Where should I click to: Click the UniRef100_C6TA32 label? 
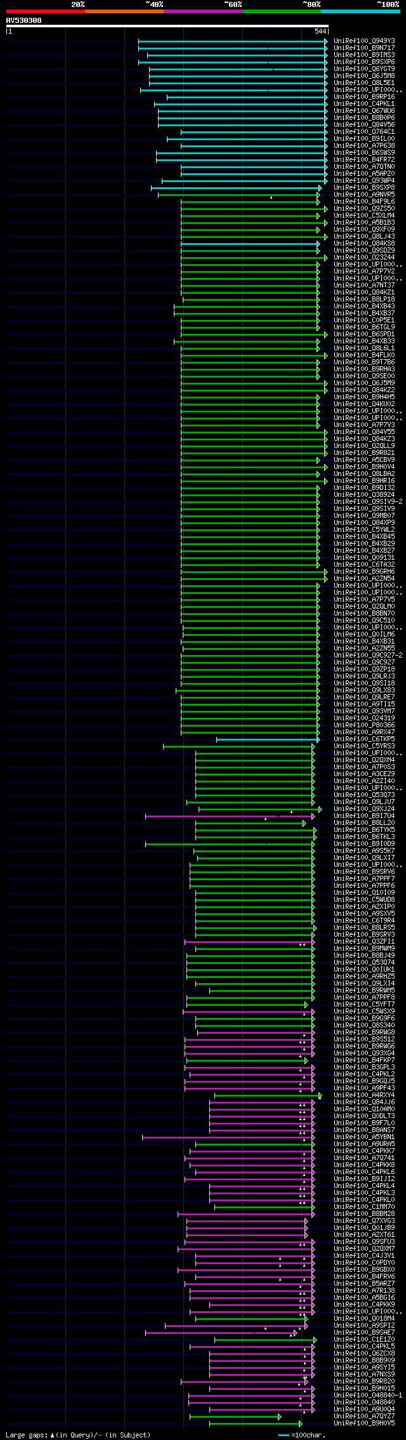(x=364, y=564)
